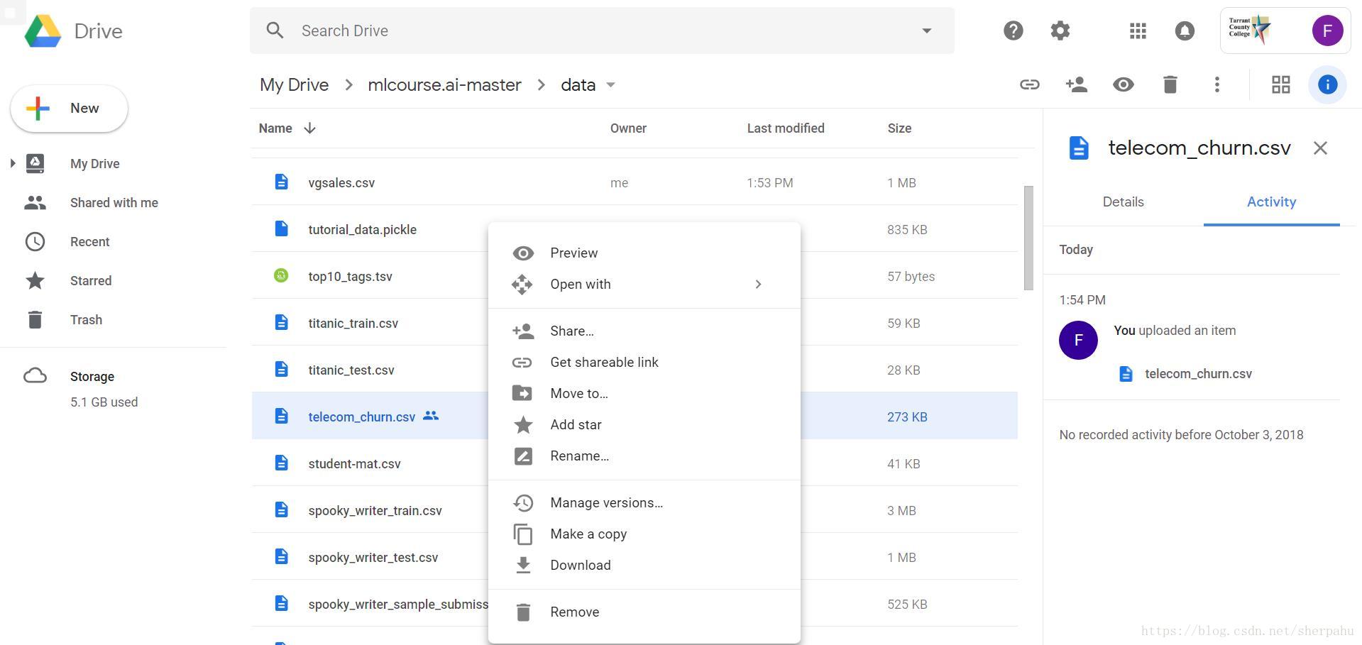Choose Preview from the context menu
The width and height of the screenshot is (1362, 645).
pos(644,253)
